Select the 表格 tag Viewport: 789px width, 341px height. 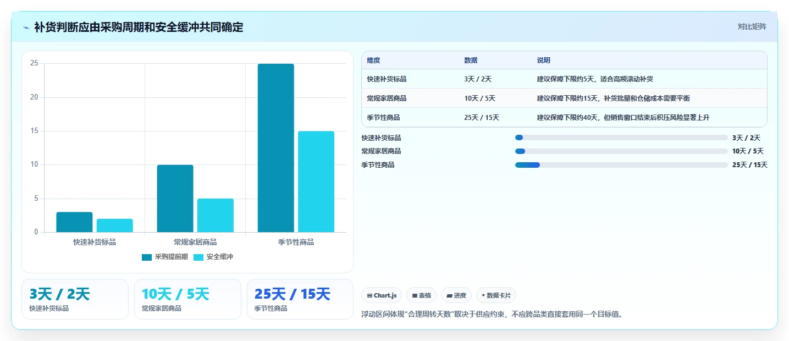pos(421,295)
